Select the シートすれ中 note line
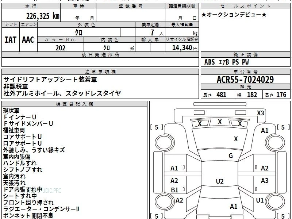Image resolution: width=292 pixels, height=219 pixels. point(20,196)
